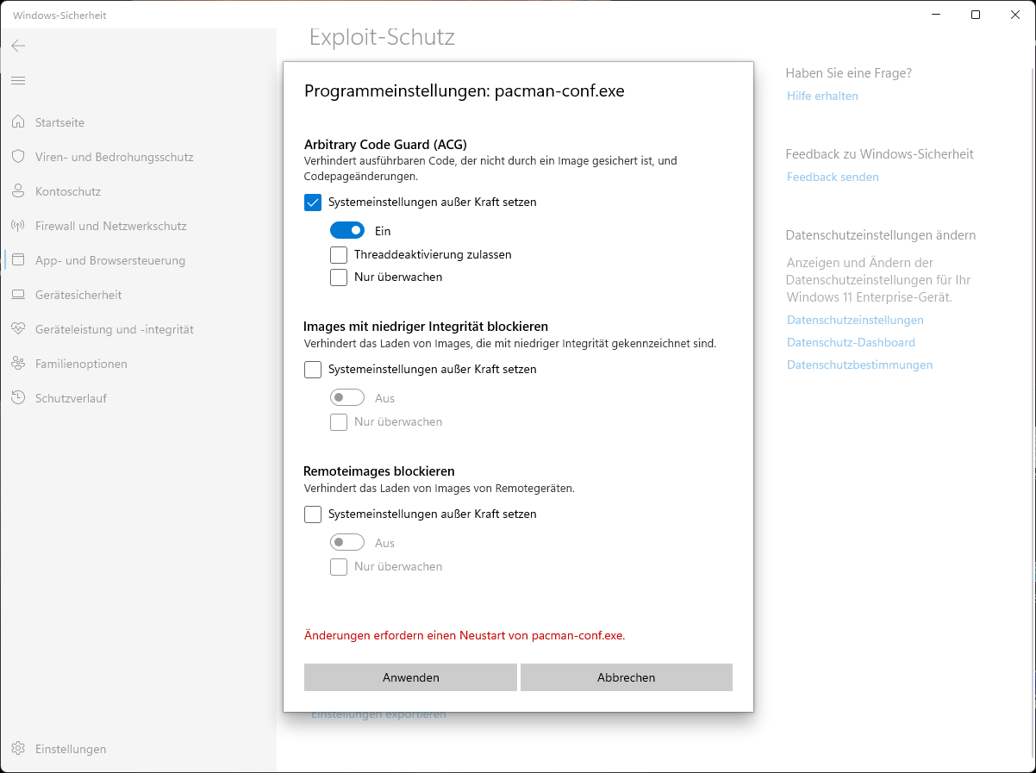Select App- und Browsersteuerung in sidebar

pos(109,260)
